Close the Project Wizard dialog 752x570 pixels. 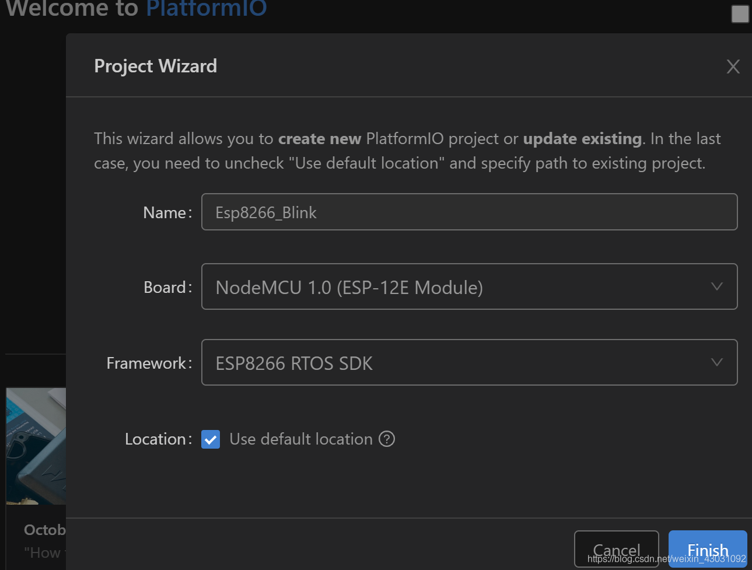tap(733, 67)
